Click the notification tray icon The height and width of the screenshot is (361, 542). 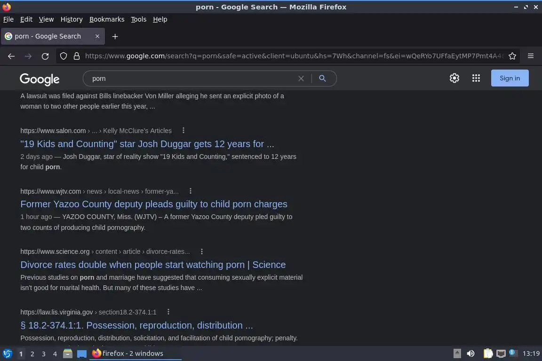[x=513, y=353]
